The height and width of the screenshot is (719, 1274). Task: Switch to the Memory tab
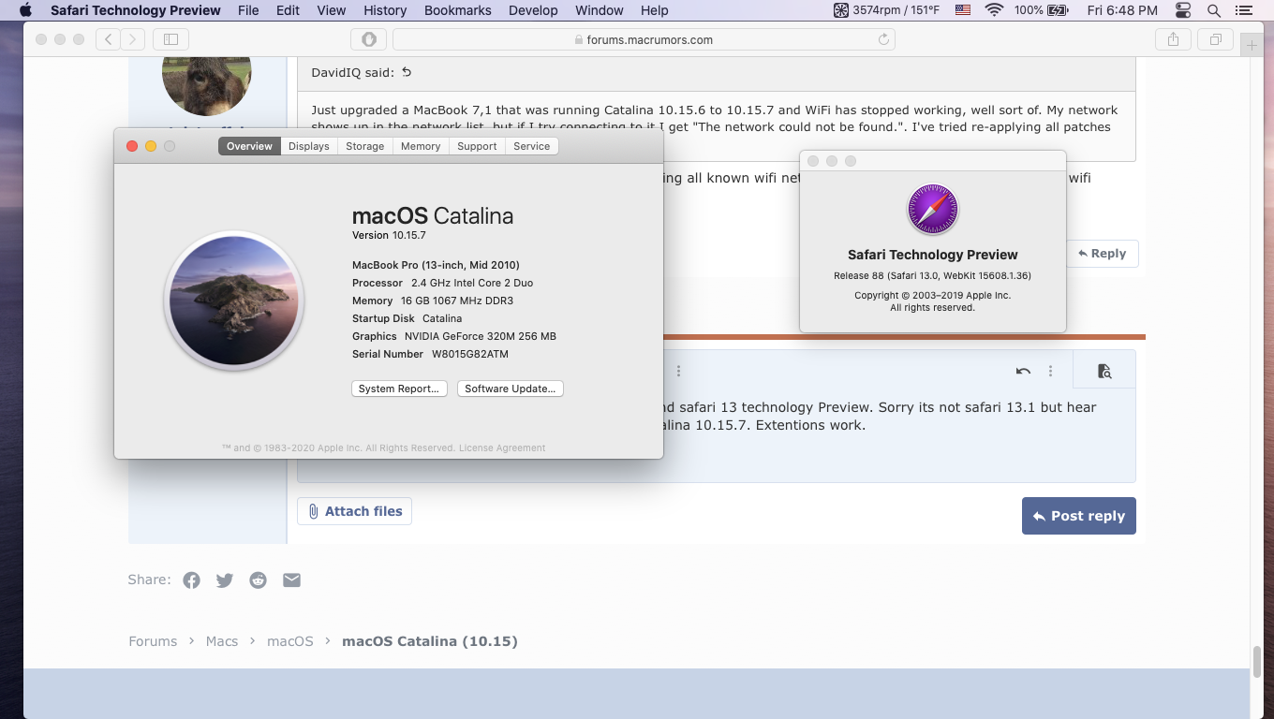[421, 146]
